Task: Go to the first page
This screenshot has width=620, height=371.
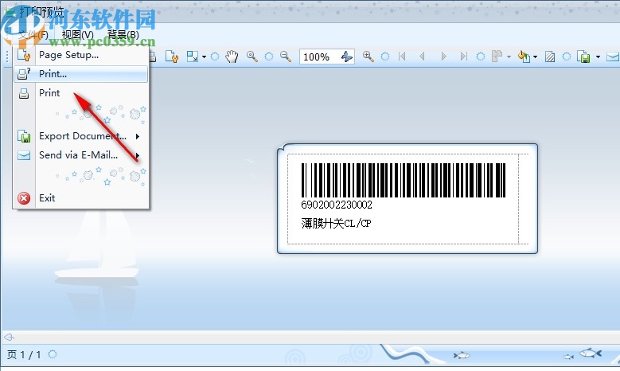Action: (x=402, y=57)
